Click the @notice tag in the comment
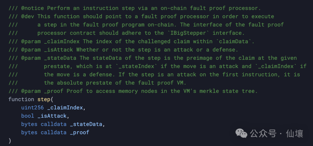 [x=32, y=8]
